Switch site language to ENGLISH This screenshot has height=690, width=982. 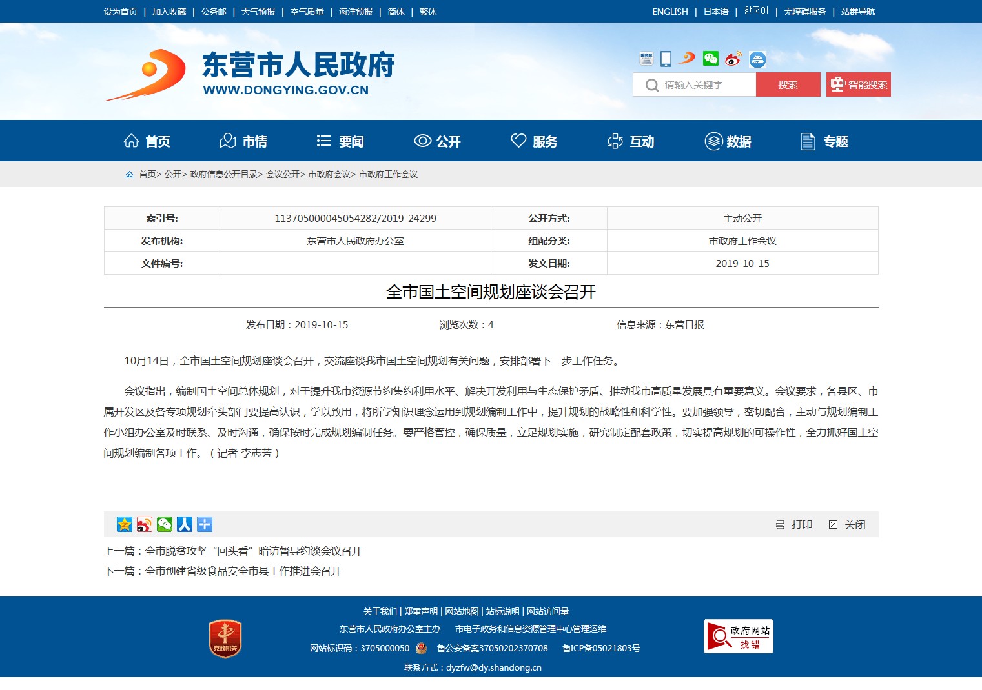coord(670,12)
